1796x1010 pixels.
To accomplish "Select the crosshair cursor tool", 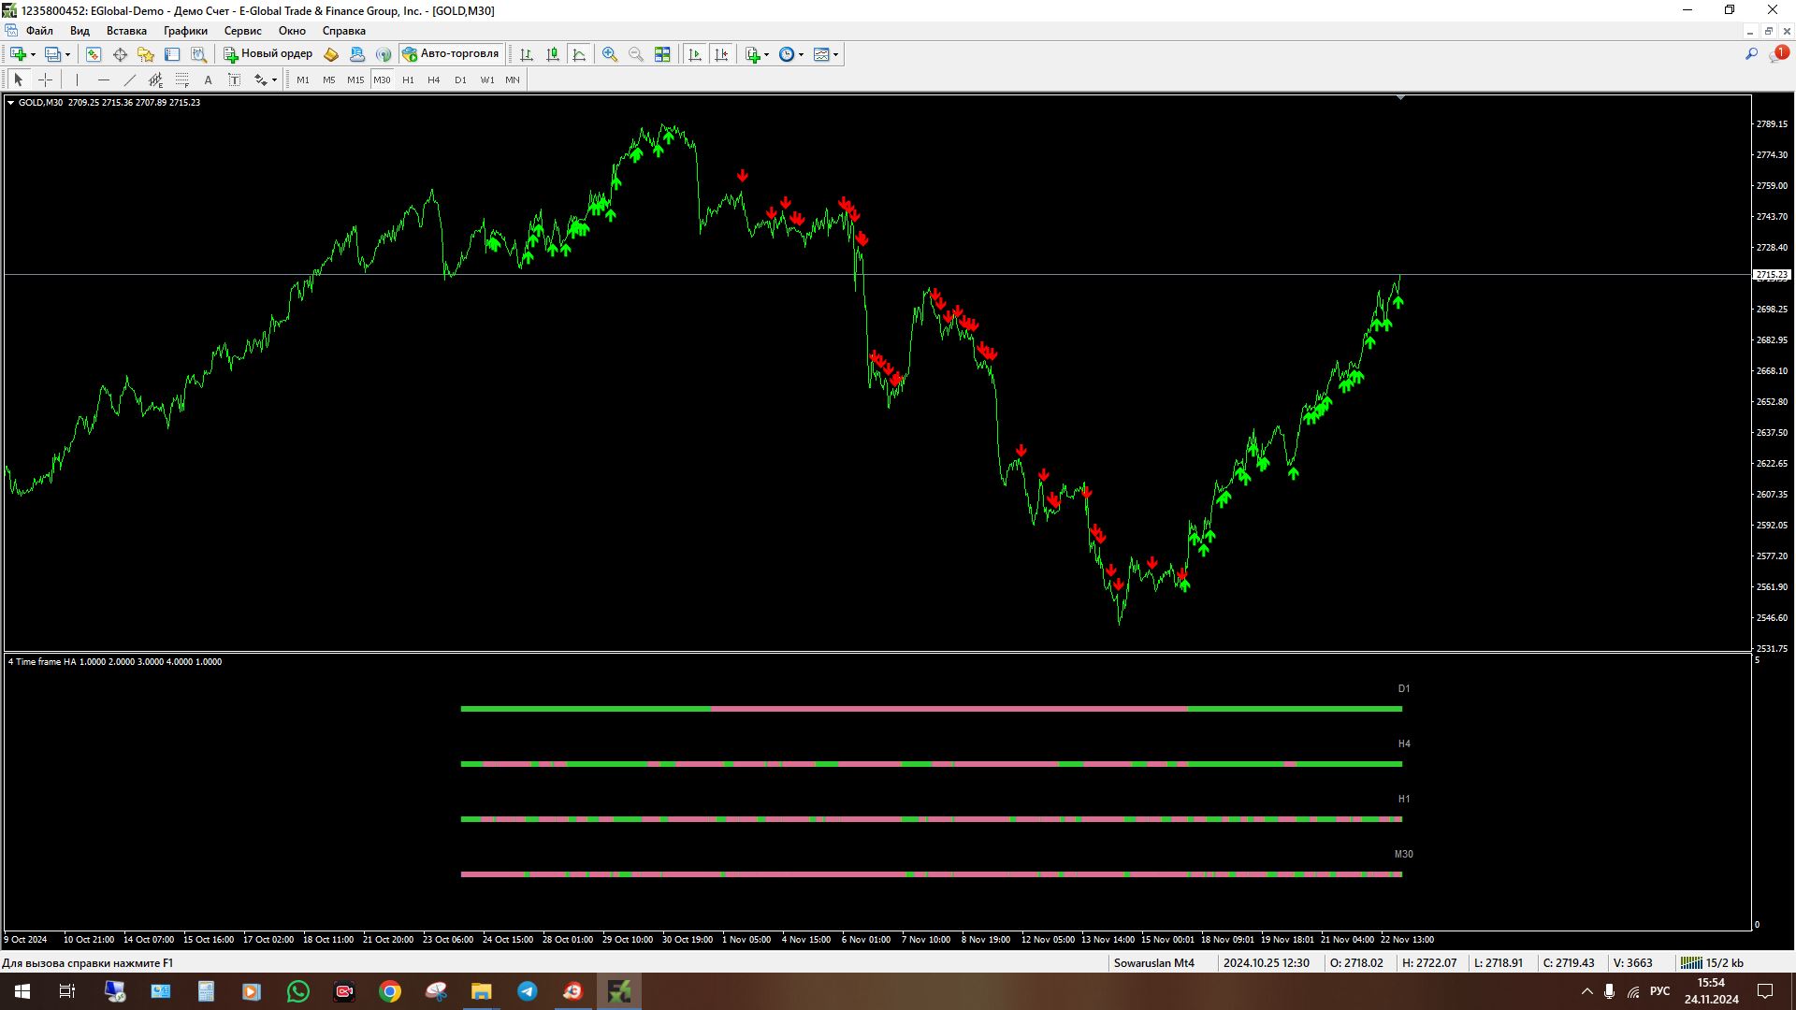I will click(45, 79).
